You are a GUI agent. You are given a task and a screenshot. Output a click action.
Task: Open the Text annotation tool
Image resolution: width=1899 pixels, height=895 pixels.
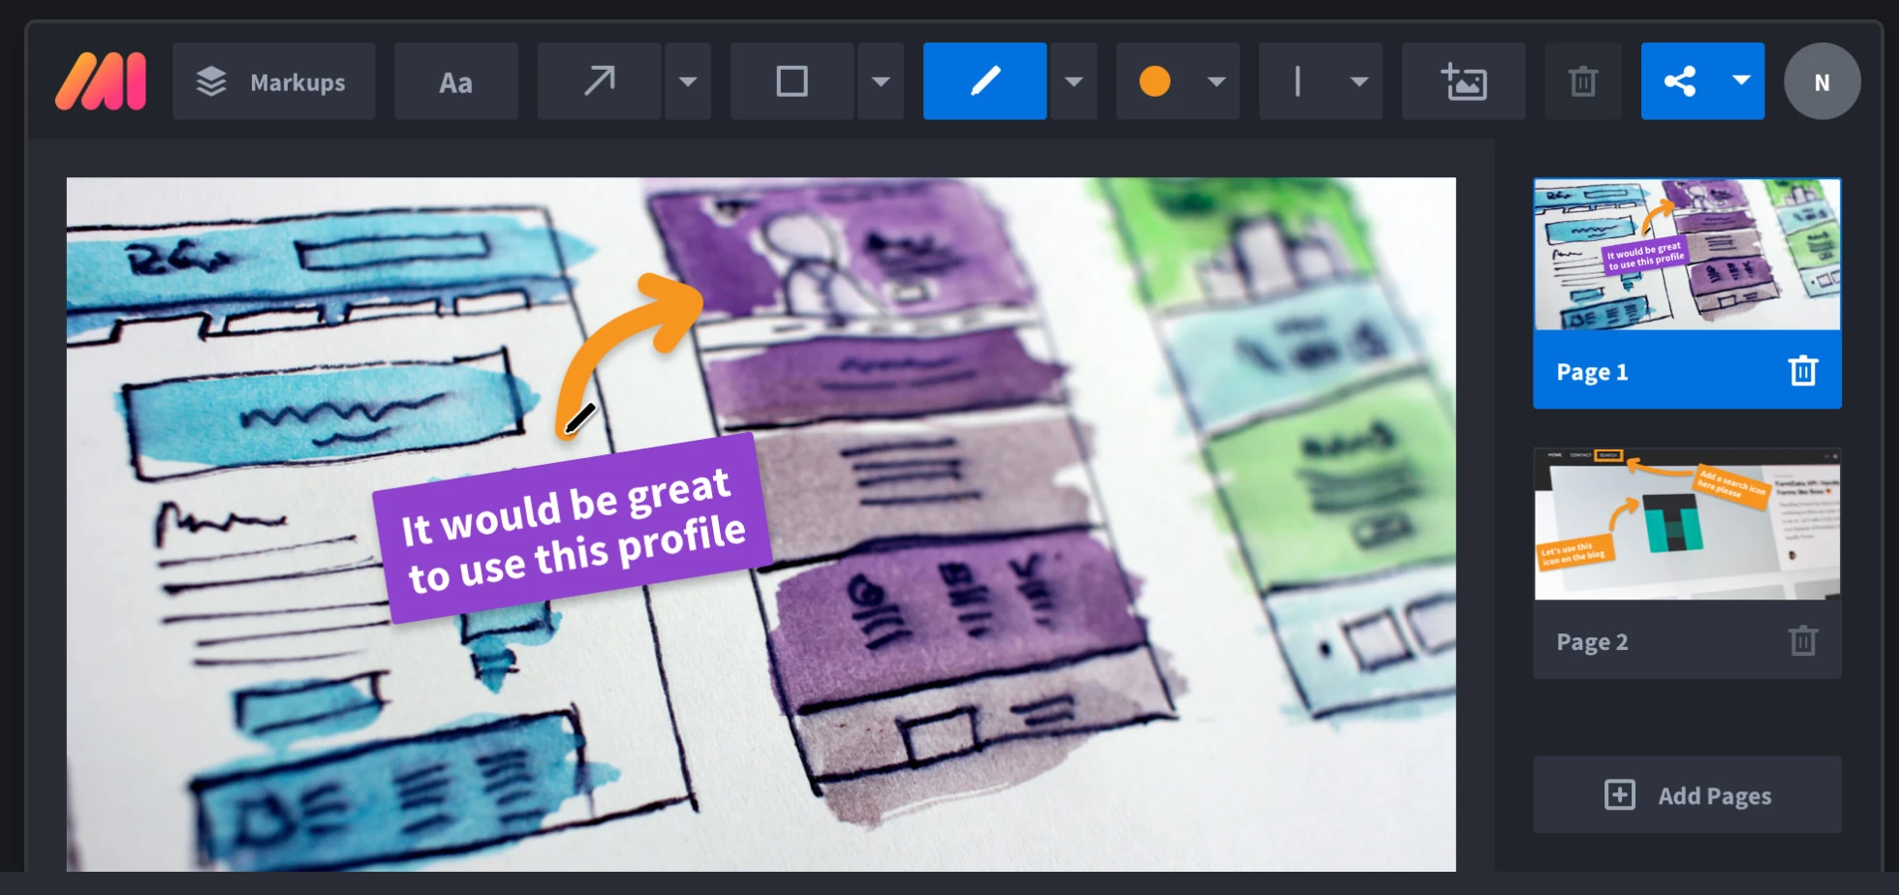click(455, 81)
